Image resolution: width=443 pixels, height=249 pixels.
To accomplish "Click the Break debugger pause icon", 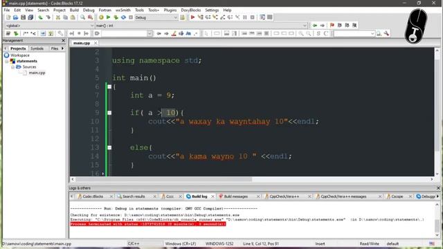I will pos(245,17).
